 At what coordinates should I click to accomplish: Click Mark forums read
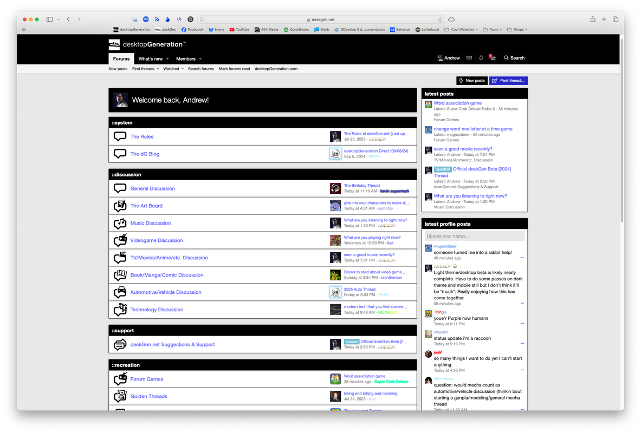pos(234,69)
